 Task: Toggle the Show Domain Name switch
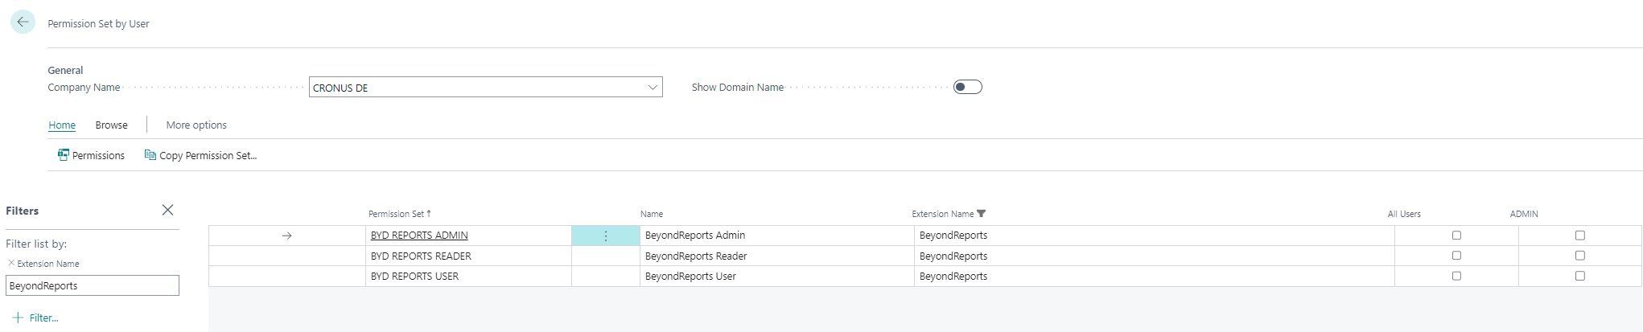pos(967,87)
